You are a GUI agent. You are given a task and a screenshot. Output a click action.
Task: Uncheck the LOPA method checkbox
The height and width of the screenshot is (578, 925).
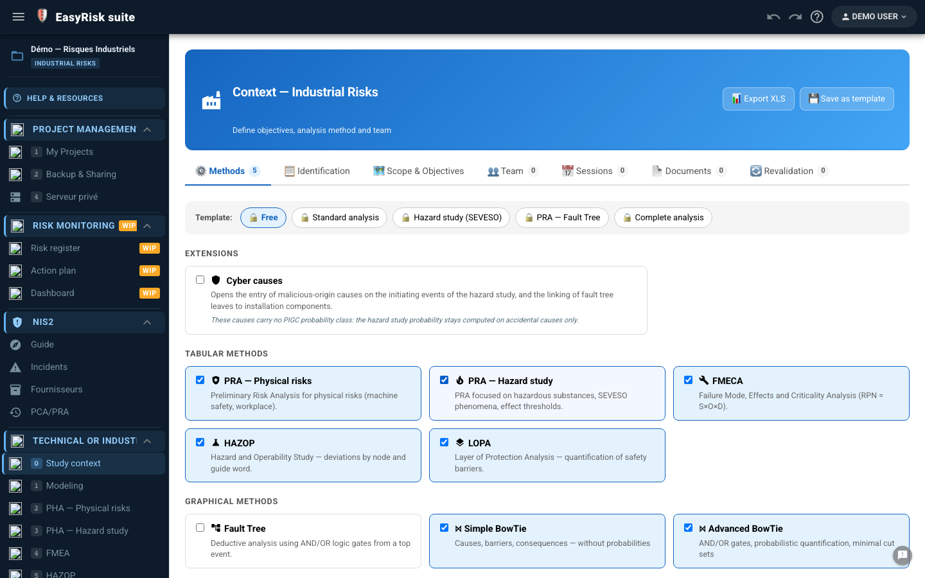point(445,442)
